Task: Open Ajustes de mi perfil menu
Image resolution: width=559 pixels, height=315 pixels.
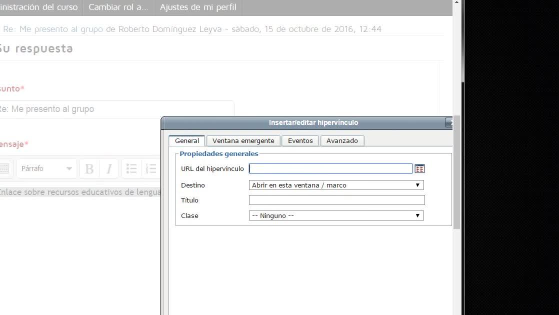Action: 198,7
